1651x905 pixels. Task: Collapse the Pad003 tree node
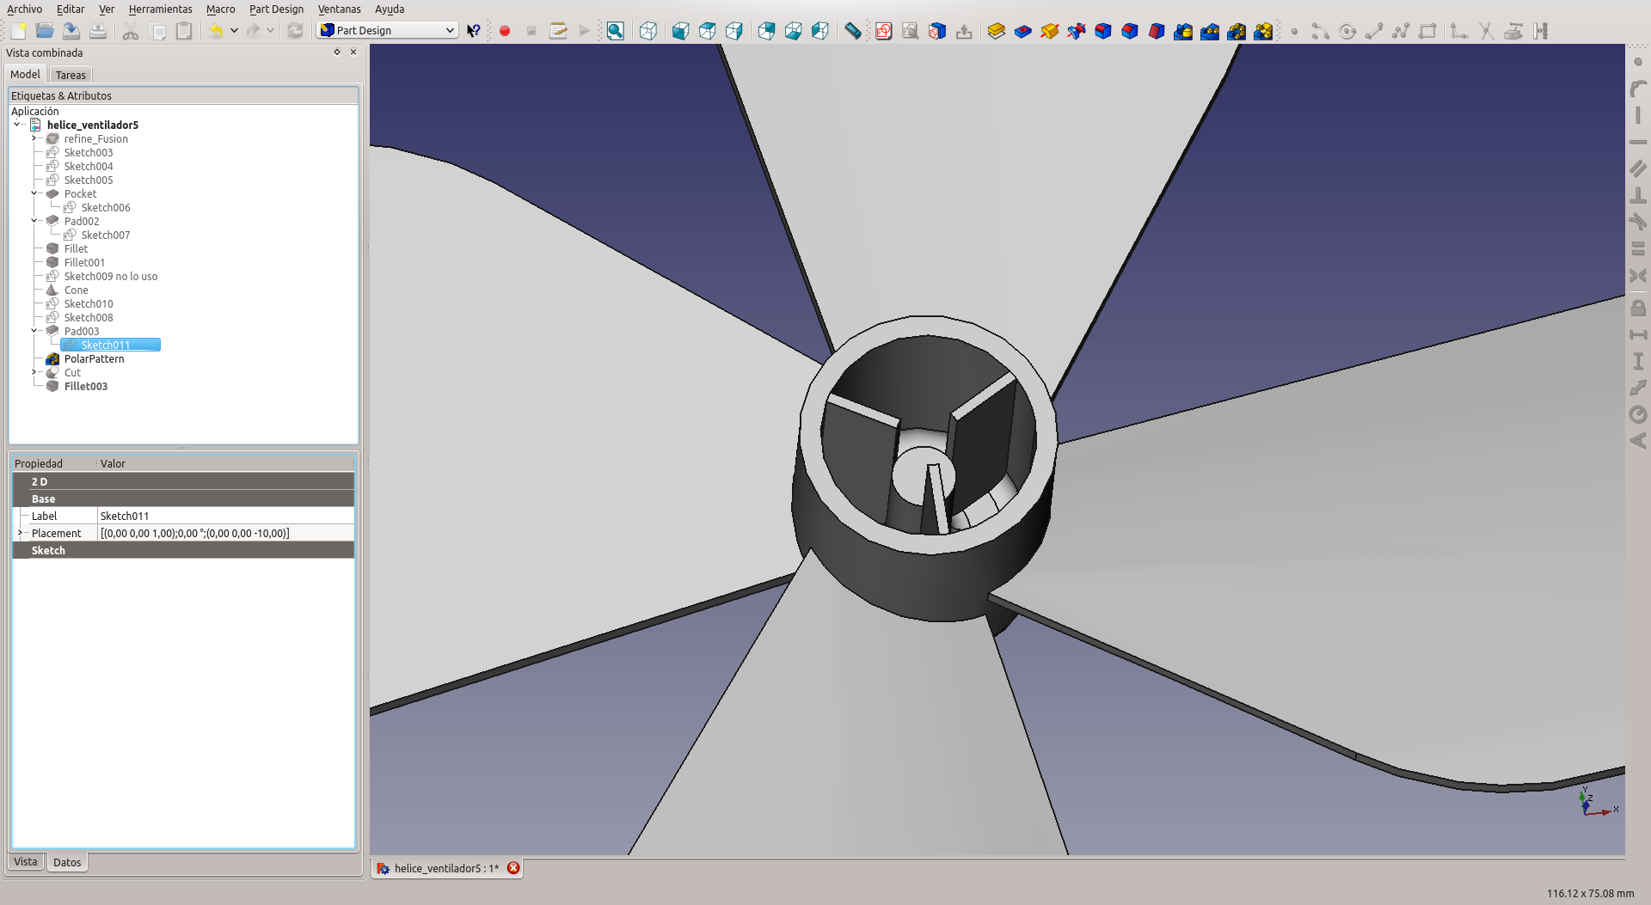click(34, 331)
